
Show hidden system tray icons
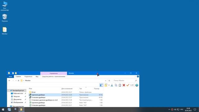pos(169,110)
